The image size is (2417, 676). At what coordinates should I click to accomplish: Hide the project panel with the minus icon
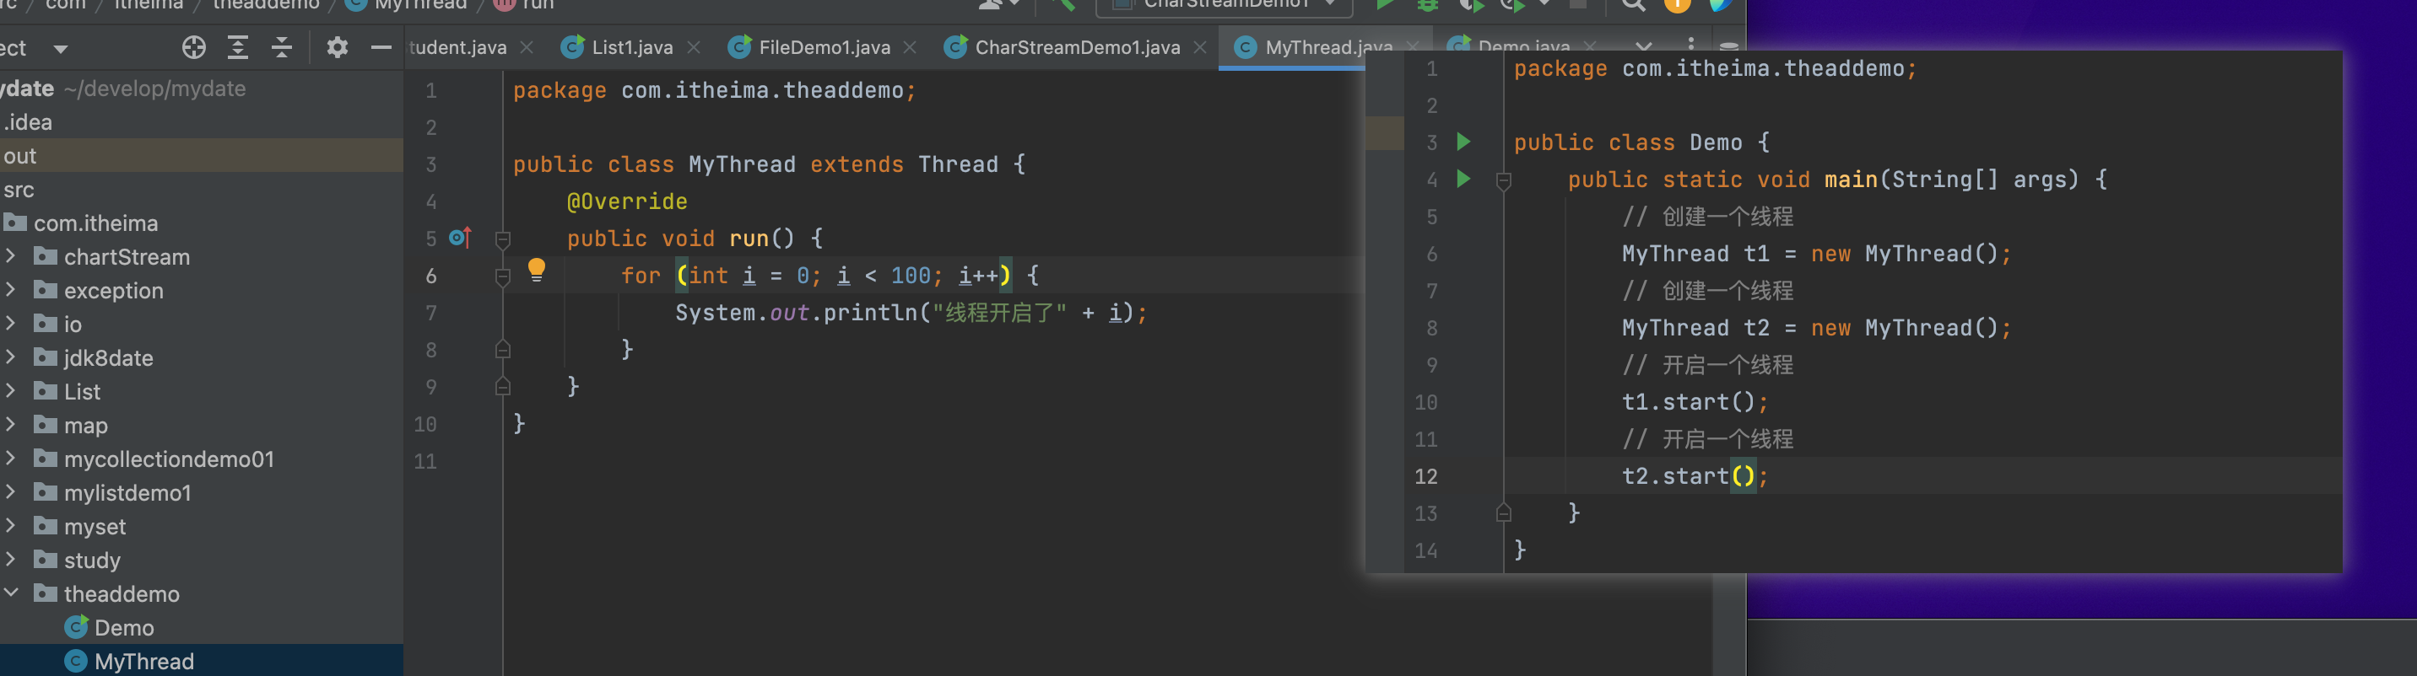[381, 48]
